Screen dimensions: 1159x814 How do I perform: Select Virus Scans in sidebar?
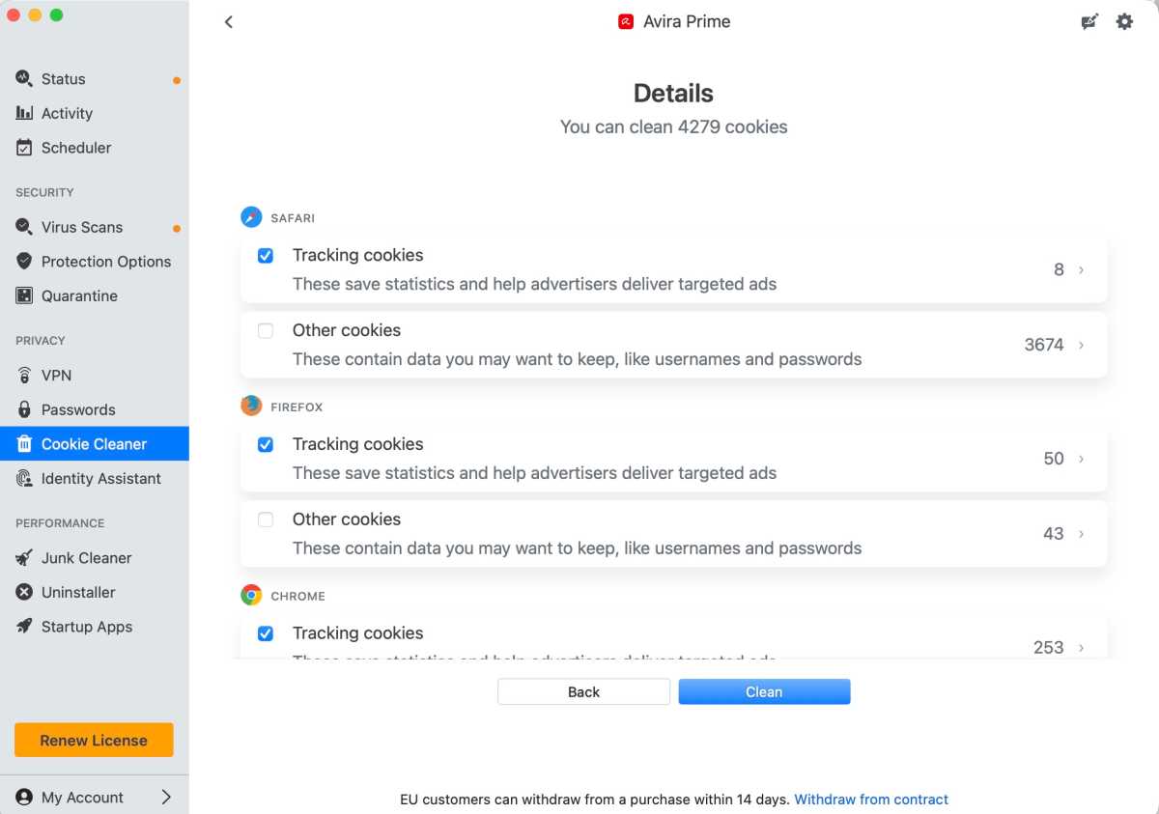(95, 227)
